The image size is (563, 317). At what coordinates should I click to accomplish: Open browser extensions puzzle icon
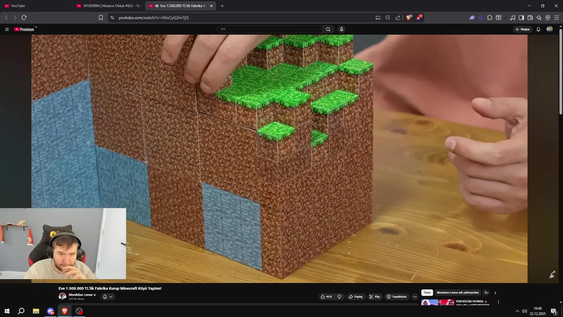pos(490,18)
